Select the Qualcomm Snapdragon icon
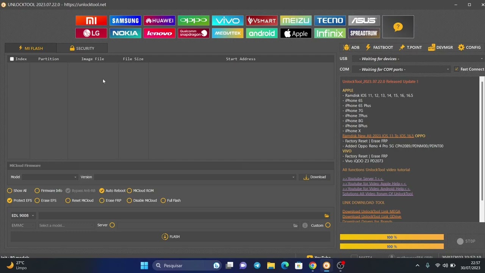The height and width of the screenshot is (273, 485). pos(194,33)
